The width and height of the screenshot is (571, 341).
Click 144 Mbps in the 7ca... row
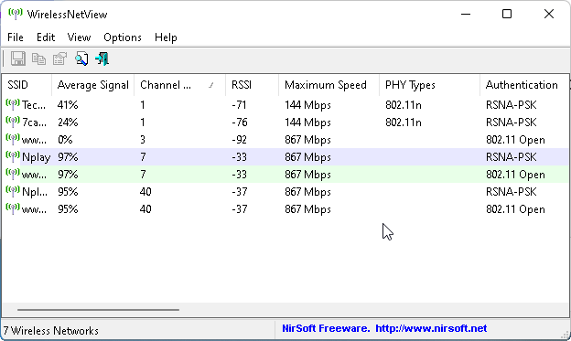(307, 123)
